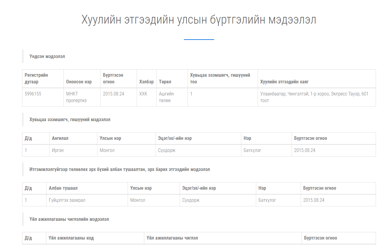Click the page title "Хуулийн этгээдийн улсын бүртгэлийн мэдээлэл"

(199, 20)
